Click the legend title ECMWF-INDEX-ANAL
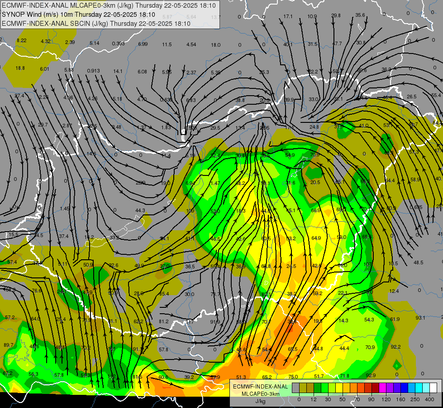Screen dimensions: 443x408 tap(260, 387)
